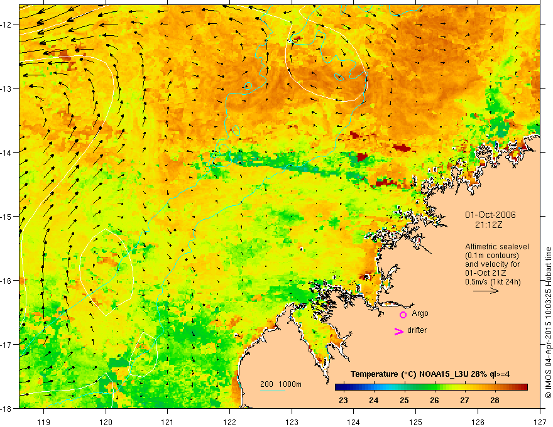
Task: Click the magenta drifter arrowhead legend symbol
Action: 398,331
